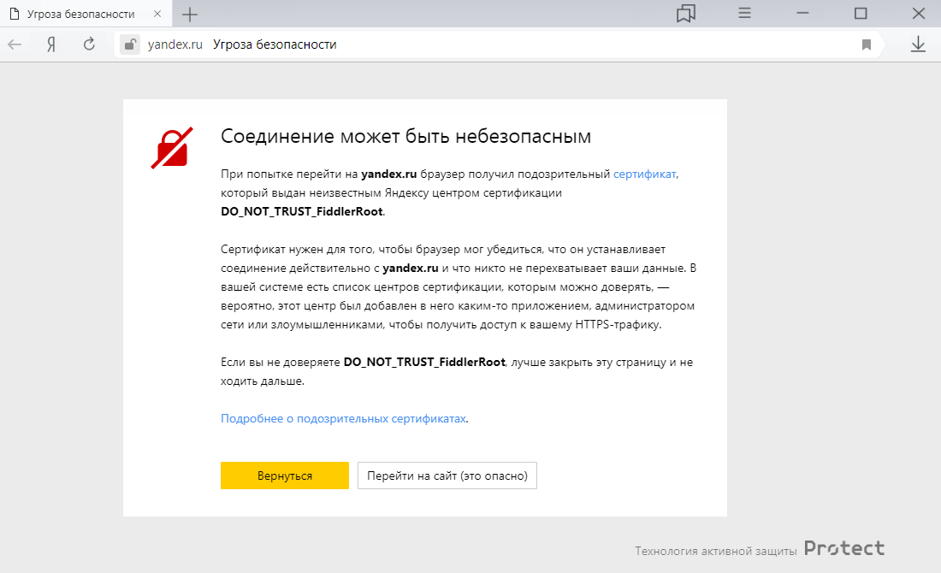Click 'Перейти на сайт (это опасно)' button
The height and width of the screenshot is (573, 941).
[x=447, y=476]
